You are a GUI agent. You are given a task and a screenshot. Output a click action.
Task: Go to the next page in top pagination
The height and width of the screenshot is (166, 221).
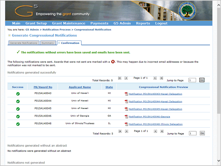pos(155,78)
